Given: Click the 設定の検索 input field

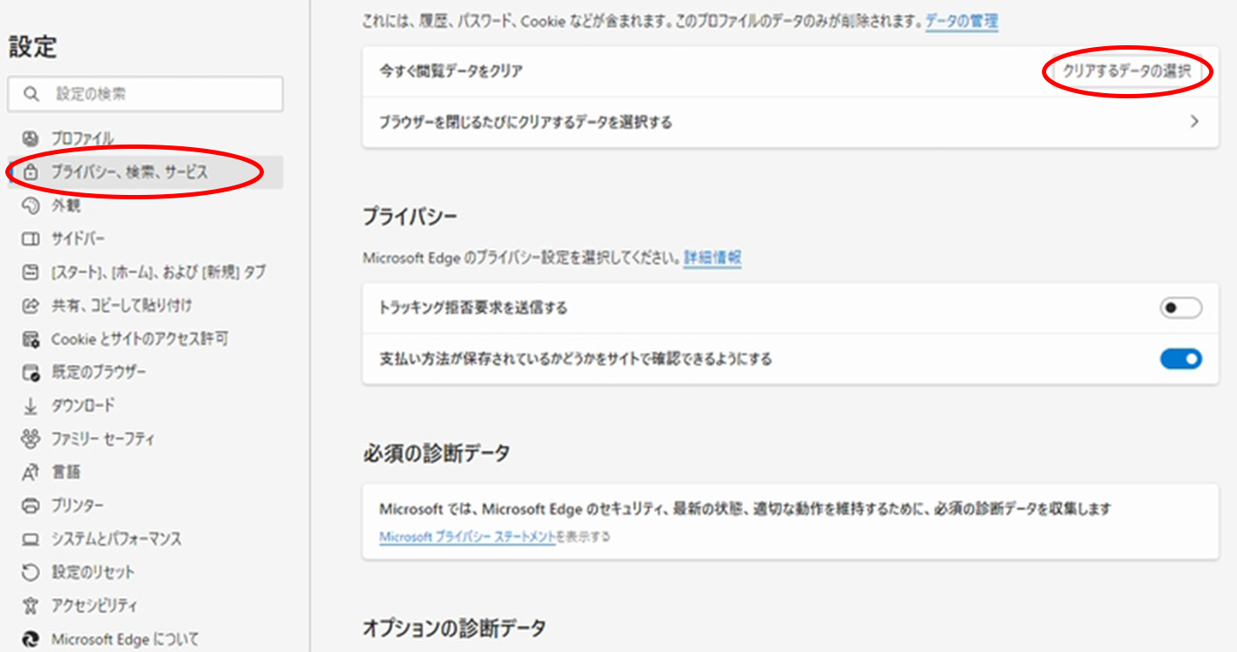Looking at the screenshot, I should point(145,94).
